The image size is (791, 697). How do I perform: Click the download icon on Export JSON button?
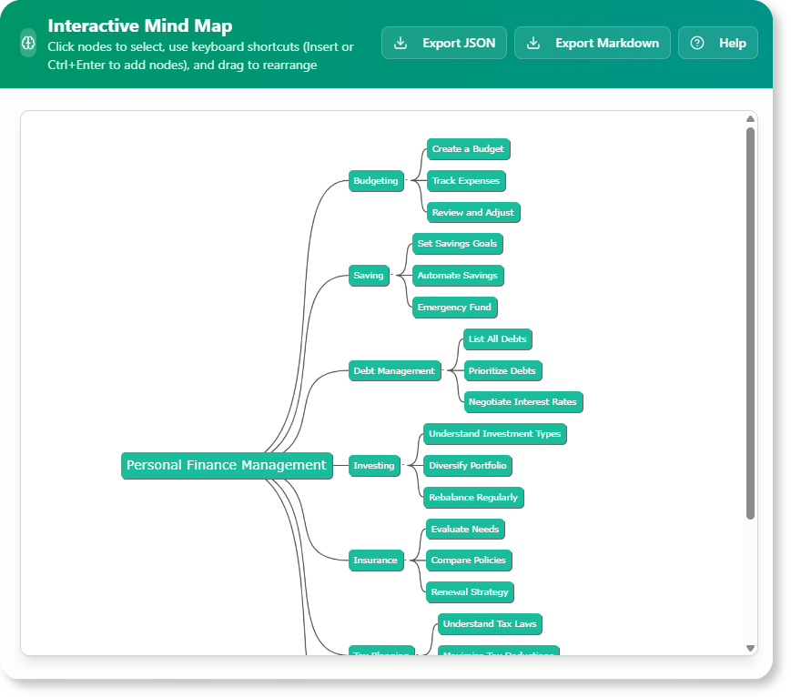399,42
